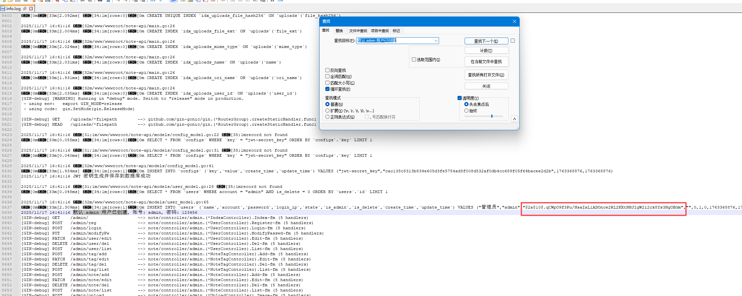742x296 pixels.
Task: Open a file with the Open folder icon
Action: pos(10,1)
